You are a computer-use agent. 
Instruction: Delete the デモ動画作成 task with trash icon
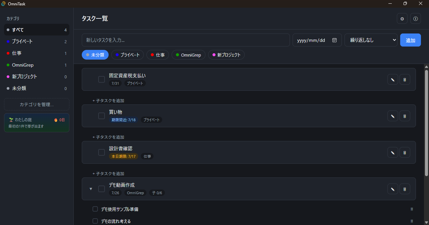click(405, 189)
